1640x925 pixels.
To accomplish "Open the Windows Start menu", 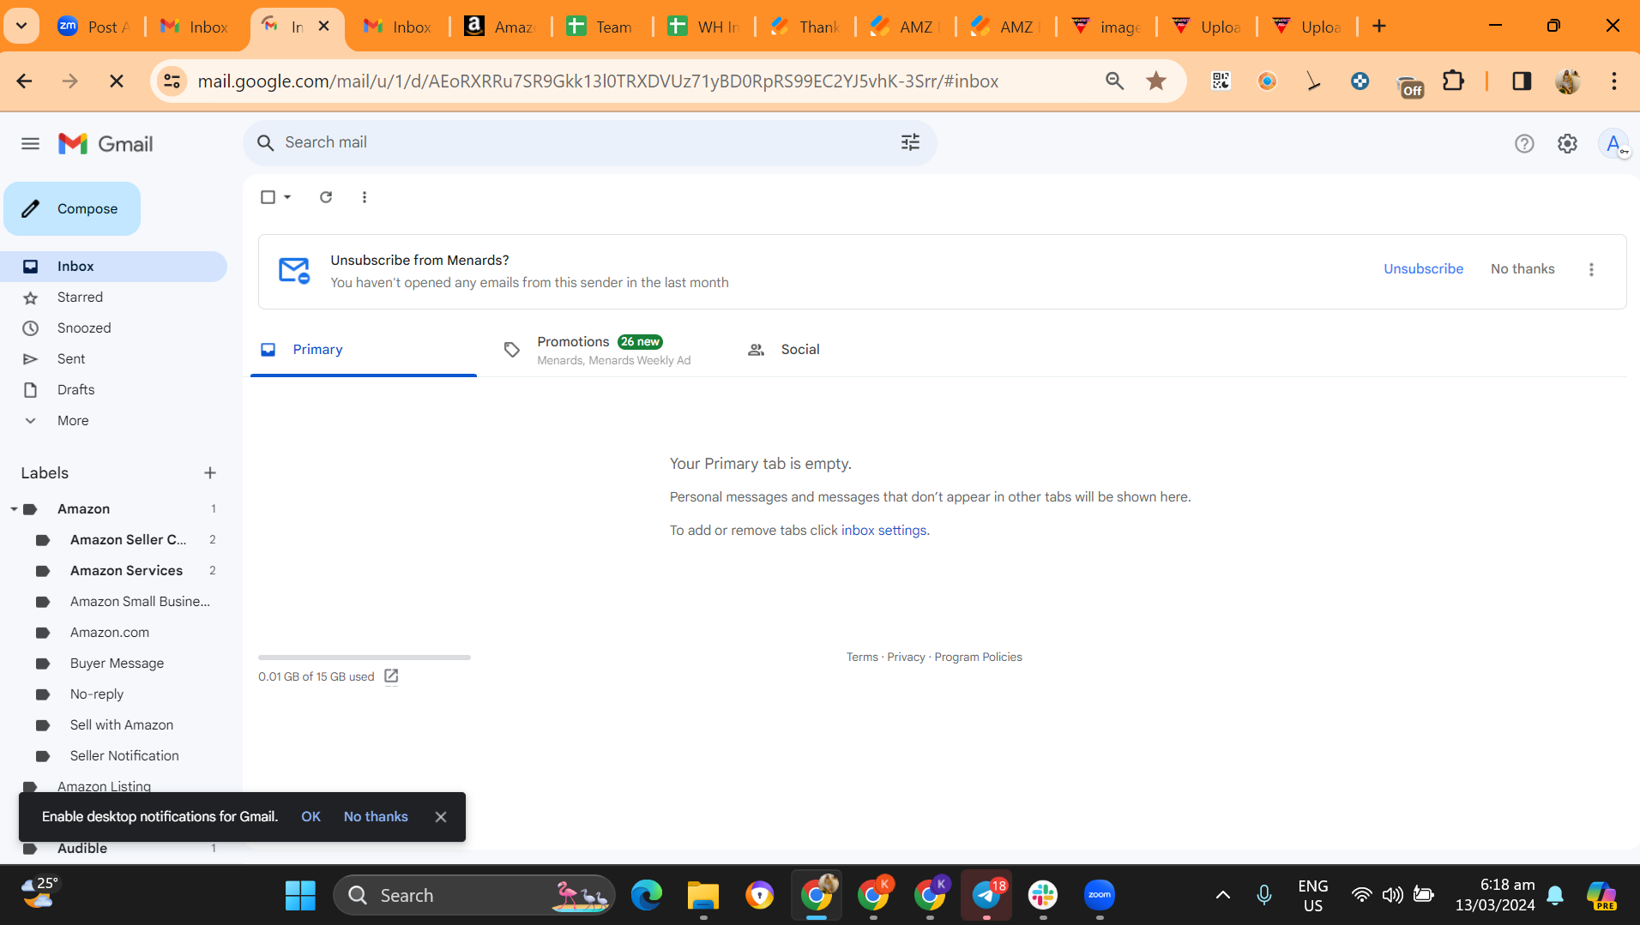I will [300, 896].
